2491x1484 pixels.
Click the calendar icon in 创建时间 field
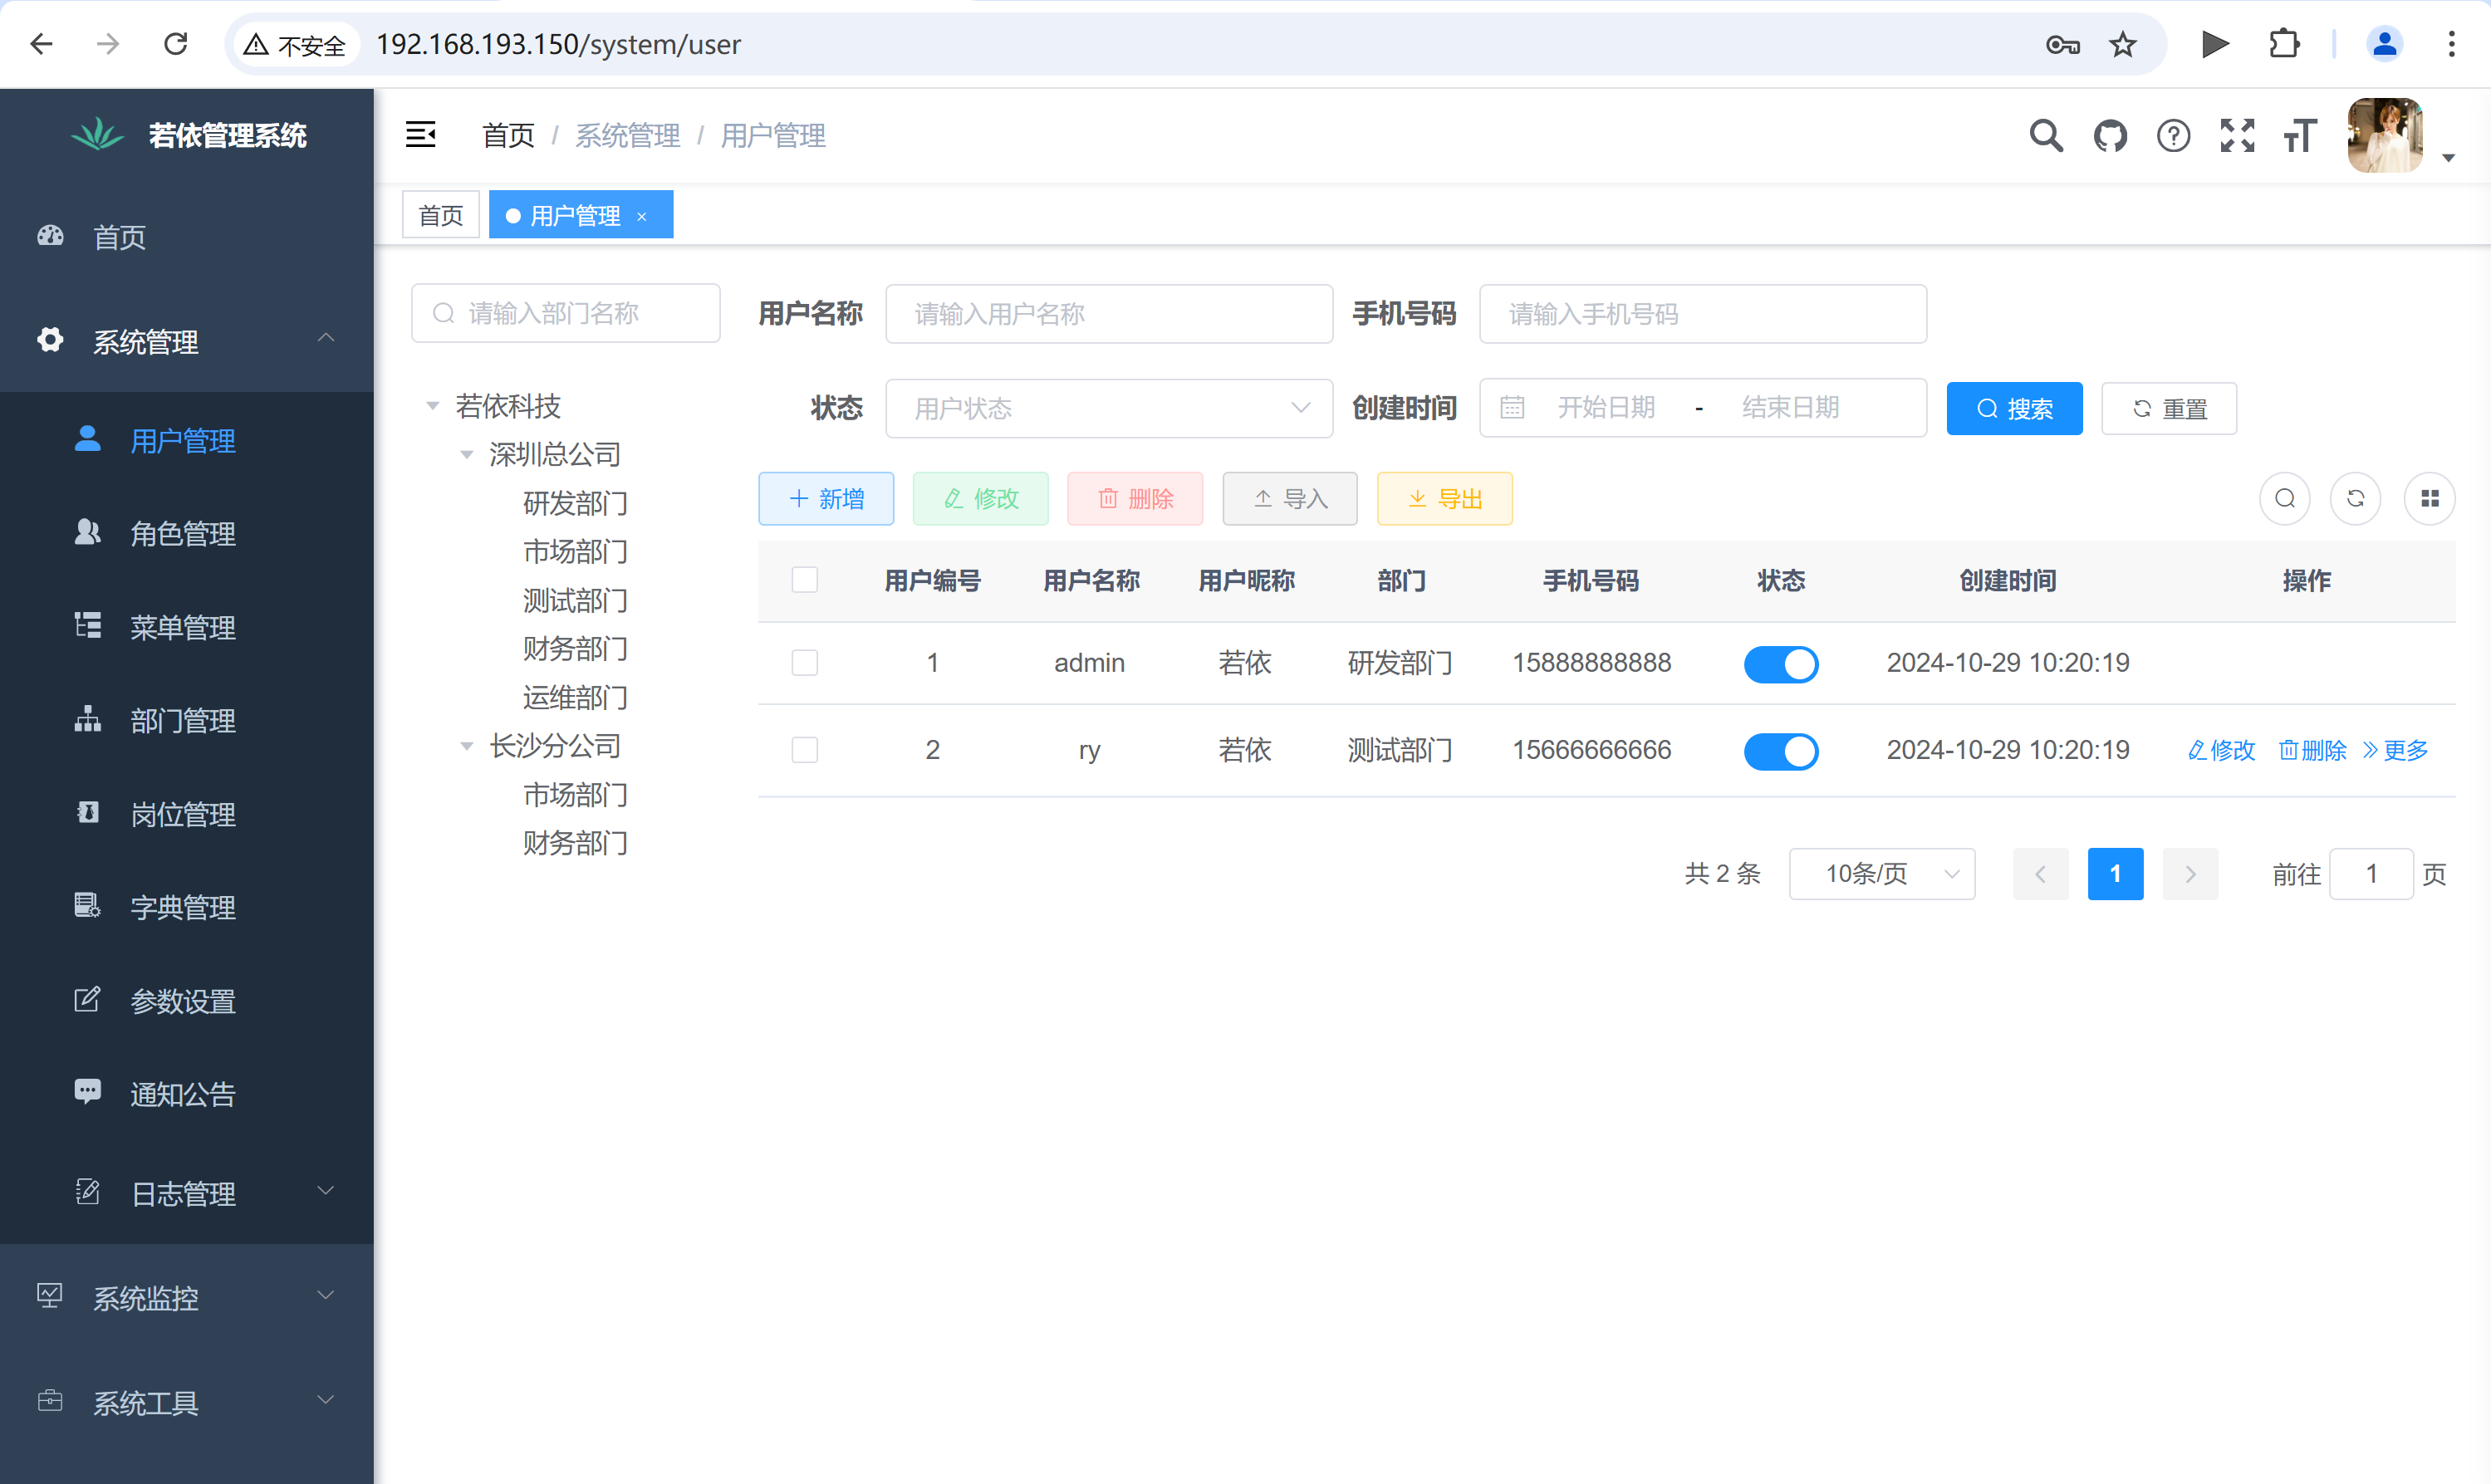coord(1512,407)
